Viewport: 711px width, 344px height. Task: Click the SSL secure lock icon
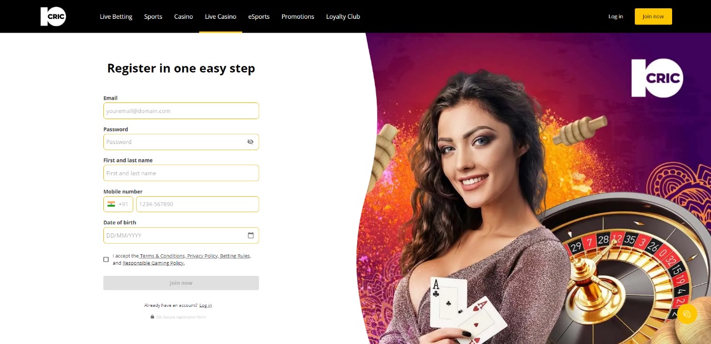pos(152,317)
